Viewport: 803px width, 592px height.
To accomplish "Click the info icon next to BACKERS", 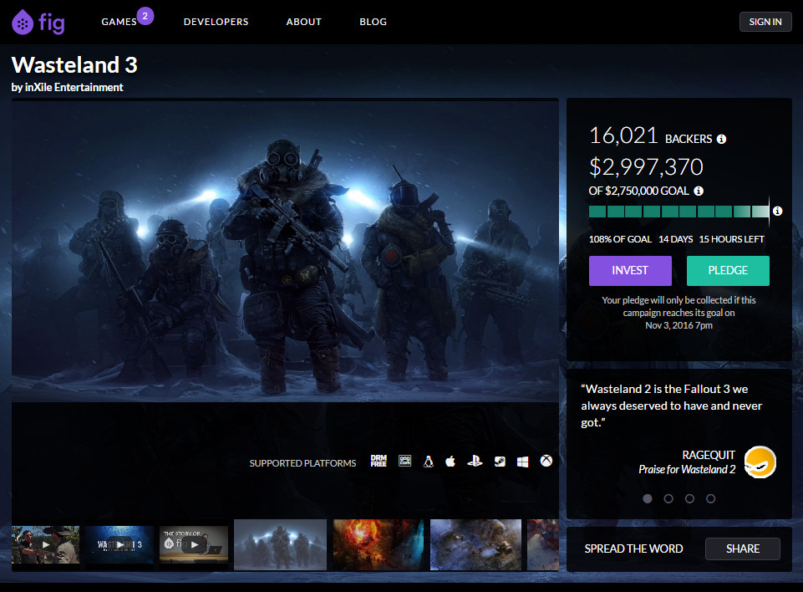I will 722,139.
